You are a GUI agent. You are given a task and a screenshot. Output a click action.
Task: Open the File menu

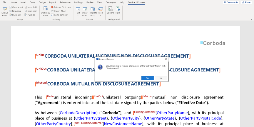pyautogui.click(x=4, y=2)
